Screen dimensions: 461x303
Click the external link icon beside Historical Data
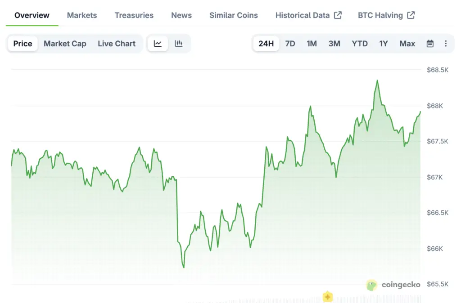(x=338, y=15)
